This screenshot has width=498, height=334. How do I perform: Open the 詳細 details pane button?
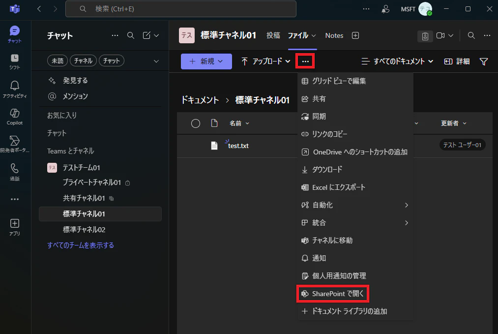[457, 61]
